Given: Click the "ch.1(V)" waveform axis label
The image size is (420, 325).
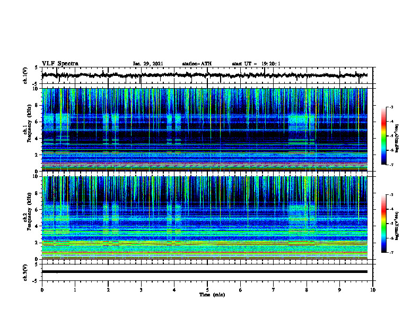Looking at the screenshot, I should click(25, 75).
